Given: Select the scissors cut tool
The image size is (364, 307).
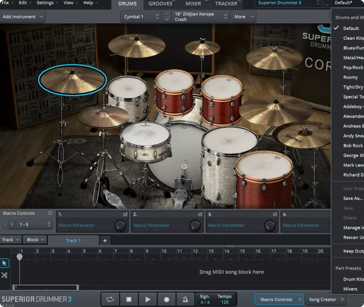Looking at the screenshot, I should 4,275.
